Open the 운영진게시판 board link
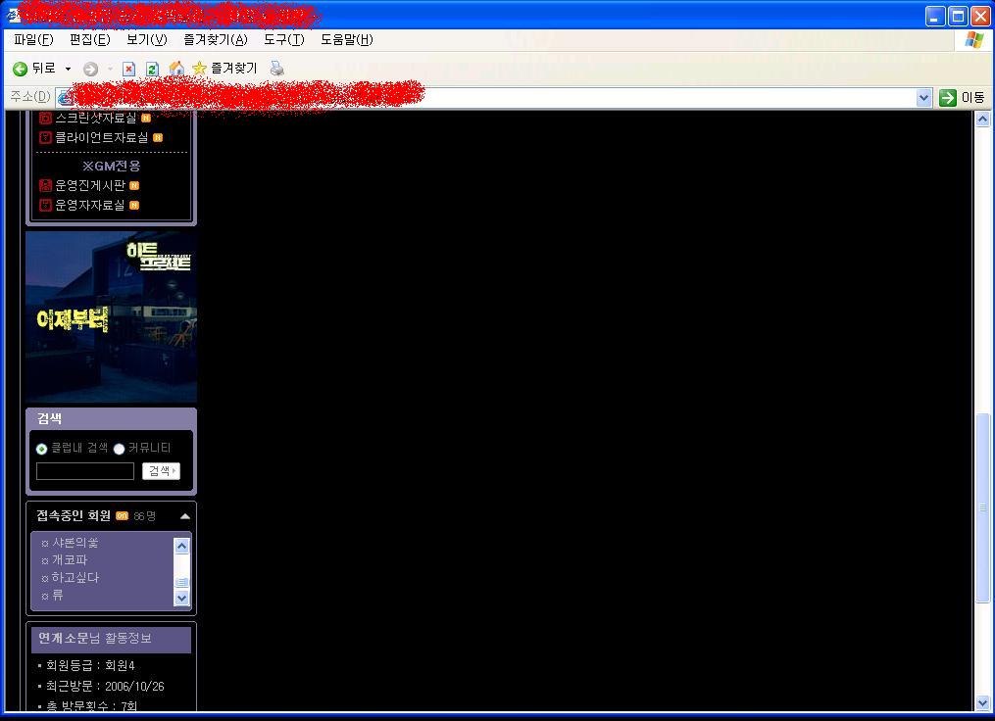The width and height of the screenshot is (995, 721). tap(90, 185)
